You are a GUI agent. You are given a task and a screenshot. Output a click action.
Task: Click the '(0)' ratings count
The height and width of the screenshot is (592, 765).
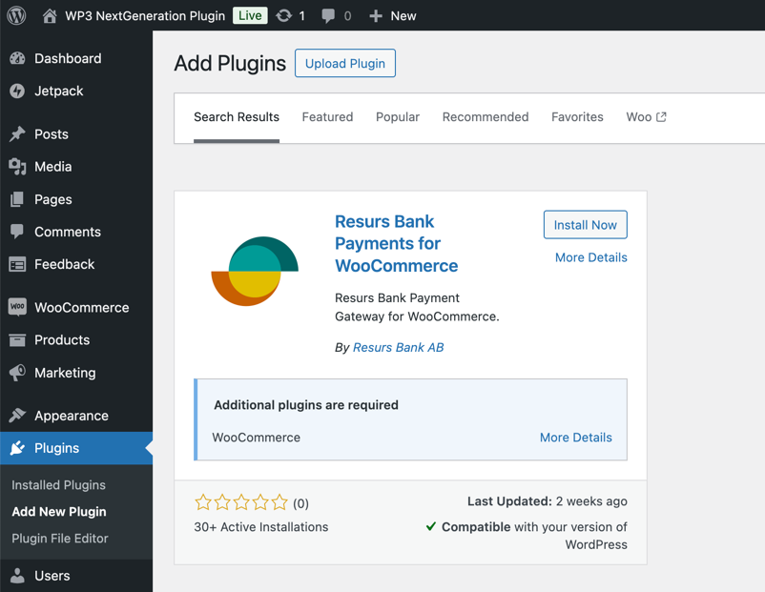pos(300,503)
